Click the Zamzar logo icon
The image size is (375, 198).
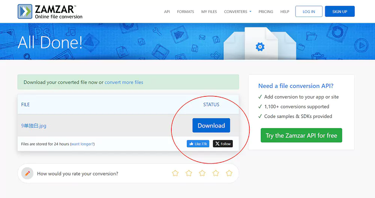(x=25, y=12)
